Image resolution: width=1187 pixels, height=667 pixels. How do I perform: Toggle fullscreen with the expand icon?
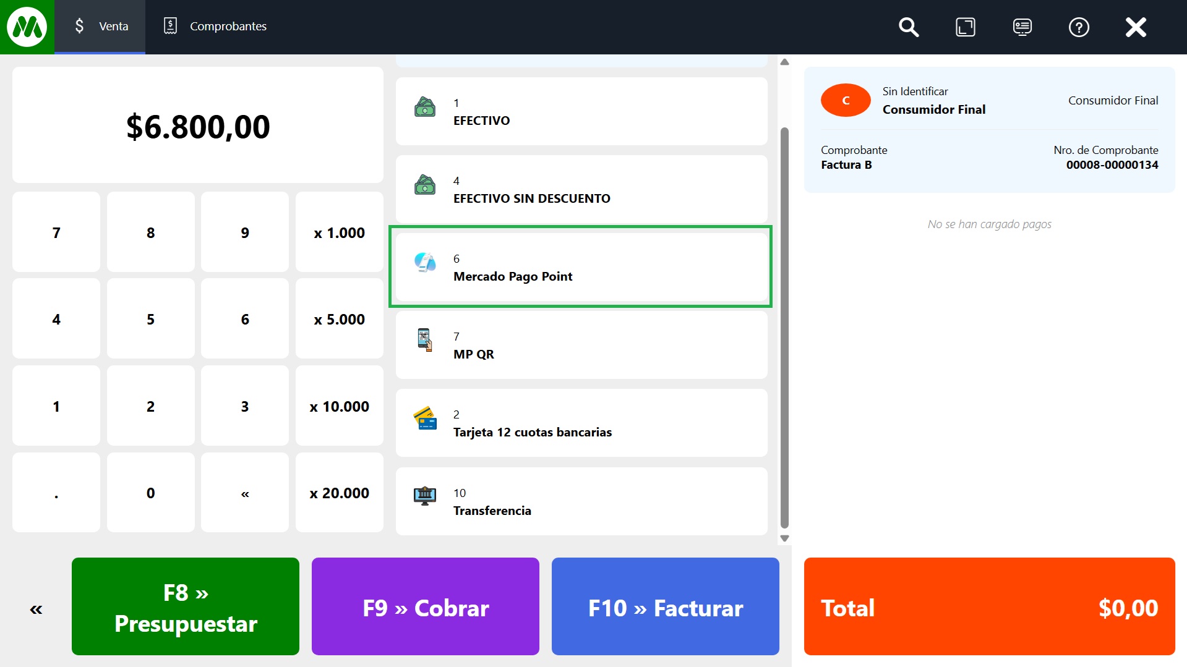tap(965, 27)
